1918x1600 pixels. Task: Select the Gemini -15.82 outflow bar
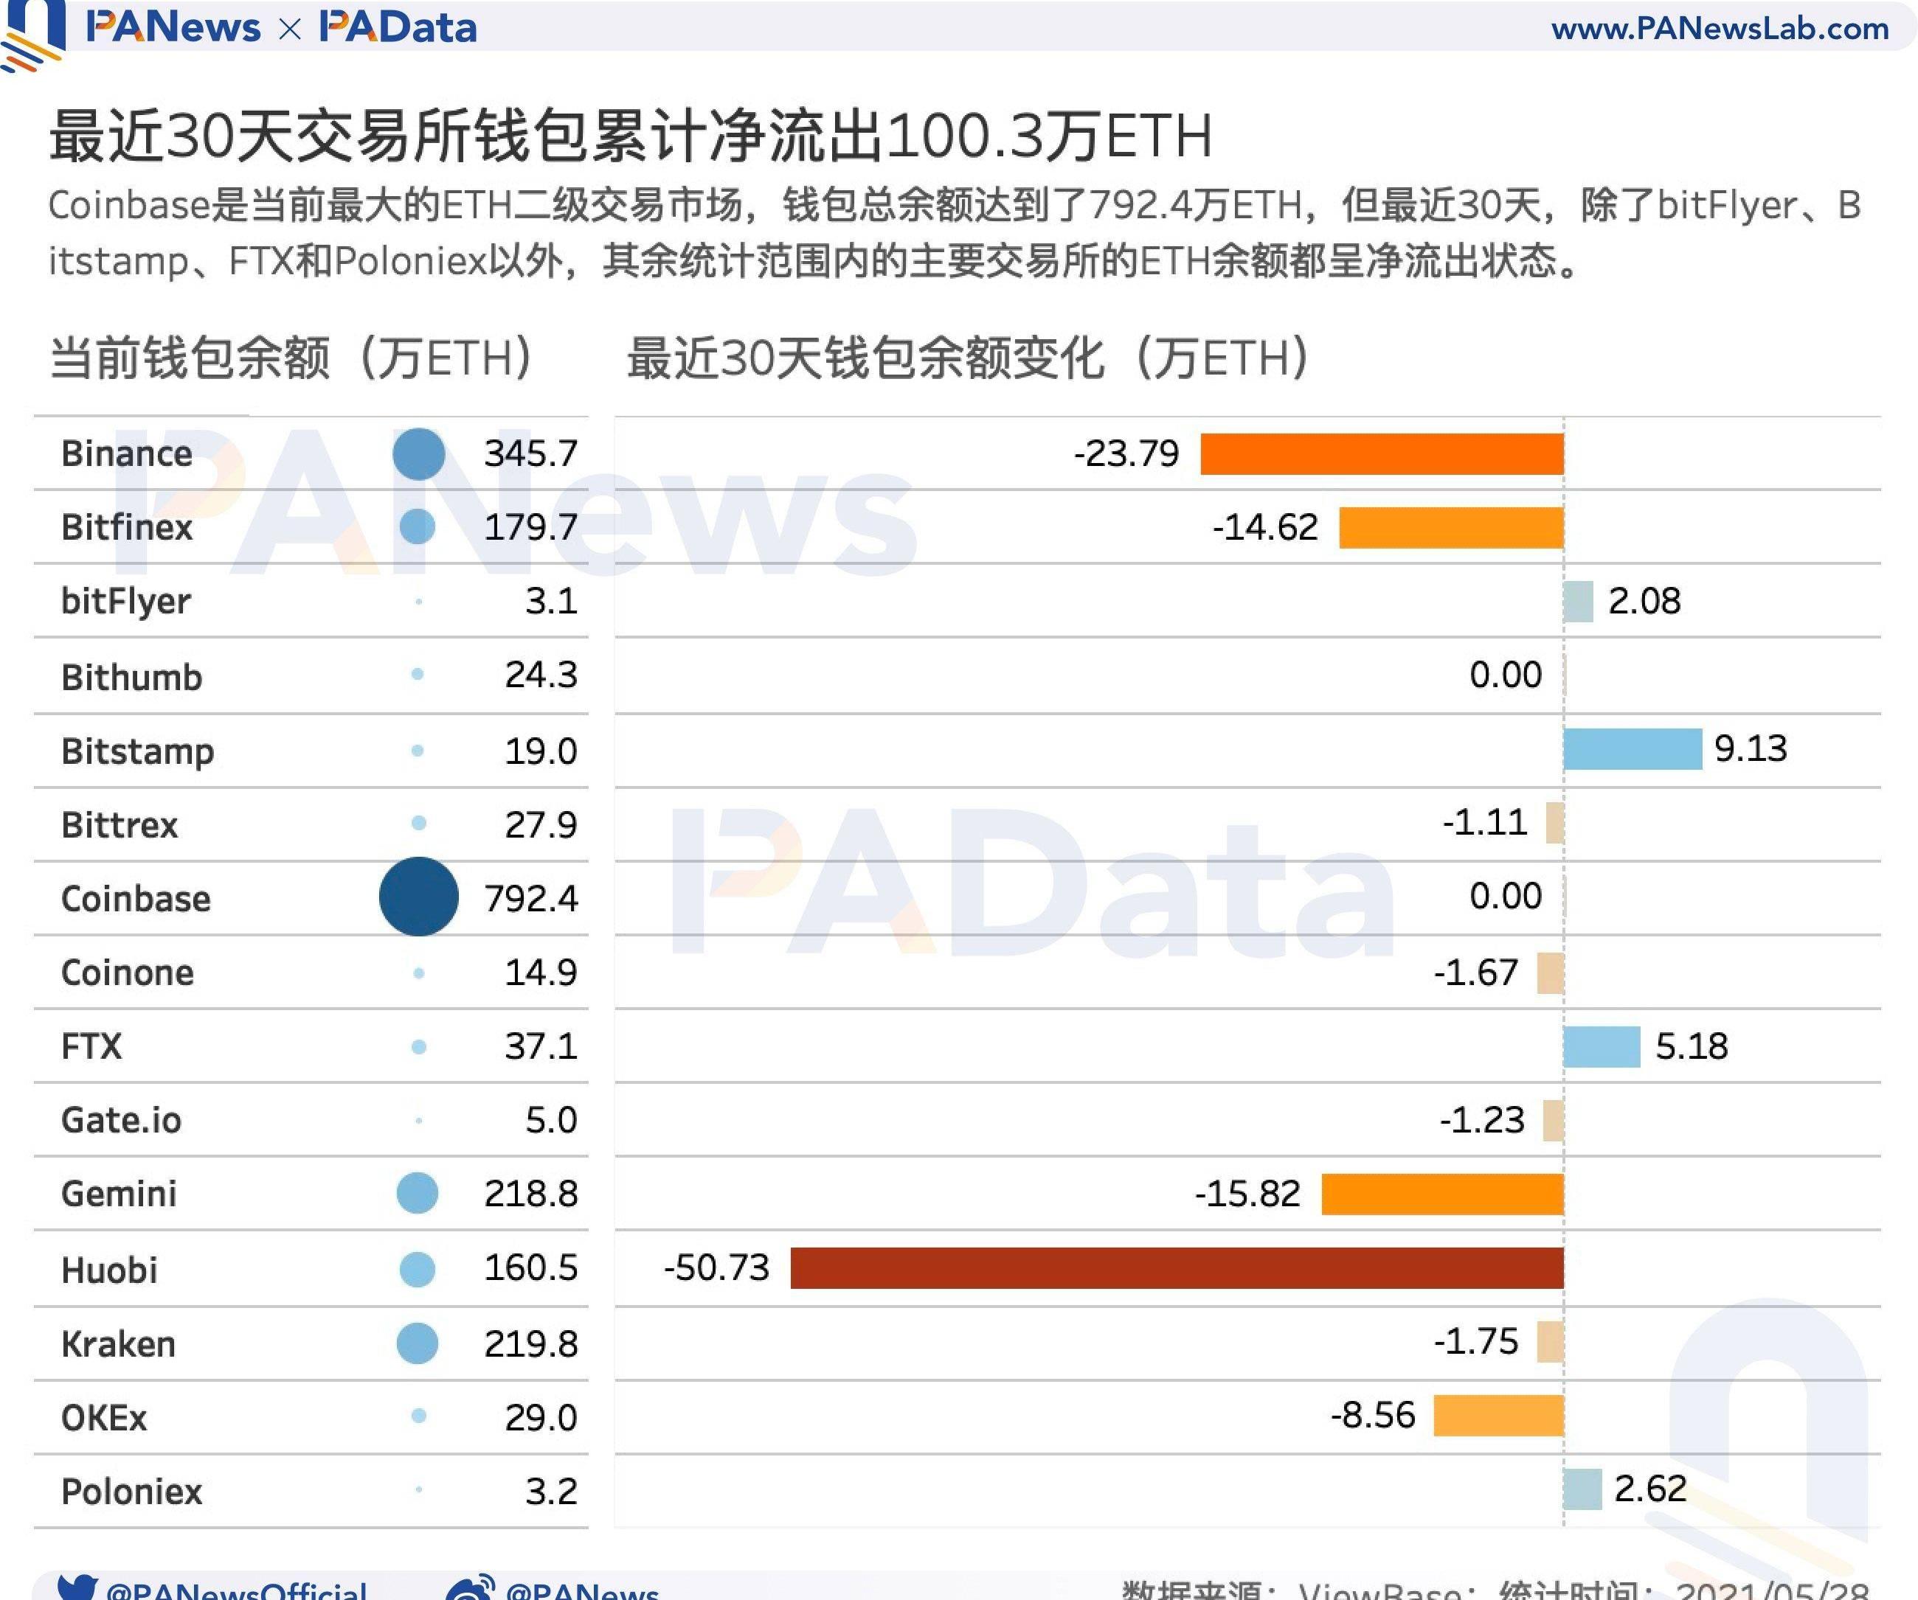click(1442, 1194)
